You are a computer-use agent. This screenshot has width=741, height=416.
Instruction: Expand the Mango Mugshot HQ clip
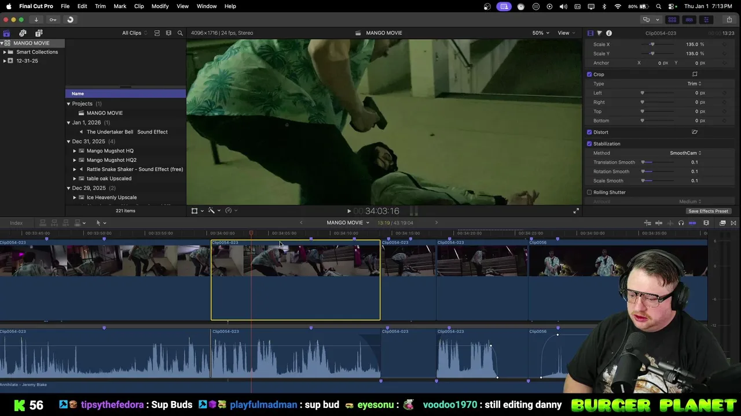click(x=74, y=151)
